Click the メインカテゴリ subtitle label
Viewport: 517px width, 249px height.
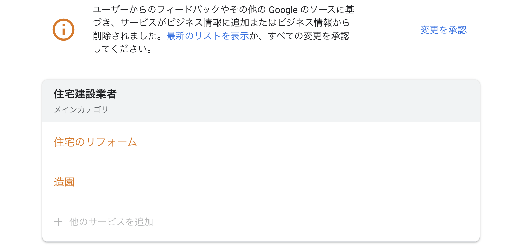pos(81,109)
